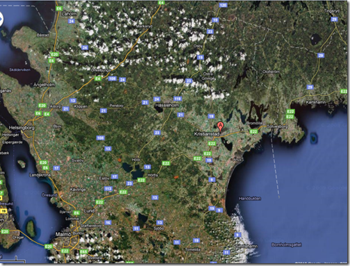The height and width of the screenshot is (266, 350).
Task: Click the Hanöbukten bay label
Action: coord(250,199)
